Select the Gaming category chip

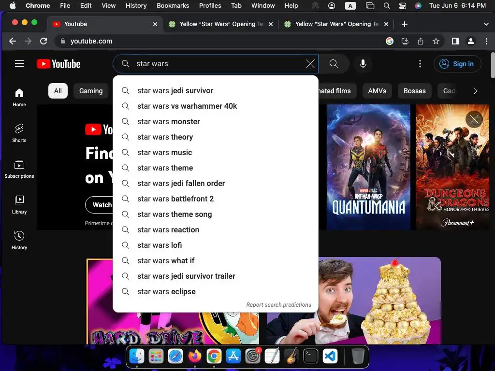(91, 91)
